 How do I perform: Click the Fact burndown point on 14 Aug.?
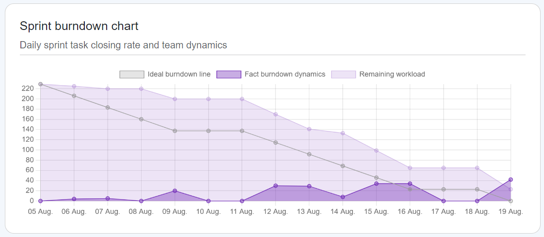pyautogui.click(x=343, y=197)
